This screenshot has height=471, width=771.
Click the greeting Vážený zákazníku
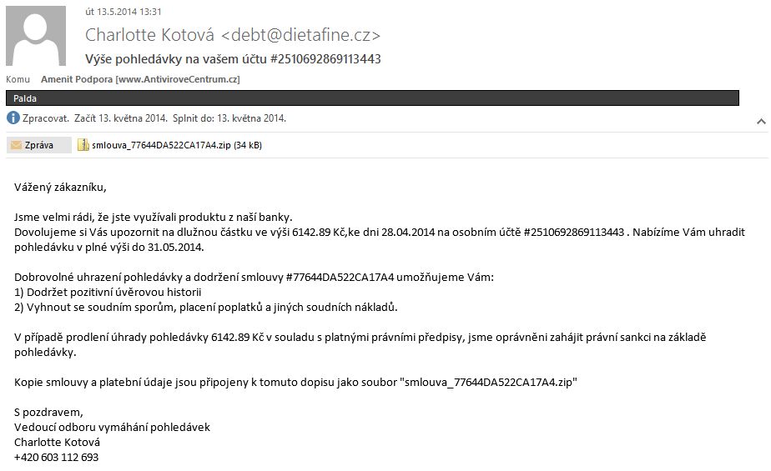(60, 187)
